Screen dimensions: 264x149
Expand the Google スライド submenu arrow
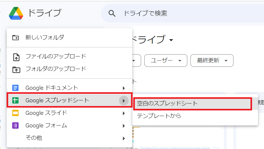[x=124, y=113]
